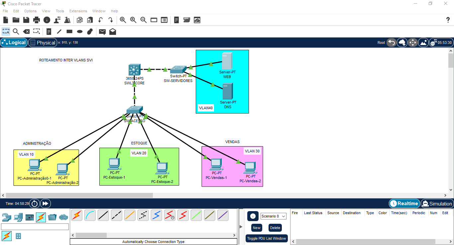Click the workspace horizontal scrollbar
The width and height of the screenshot is (454, 245).
pos(79,195)
